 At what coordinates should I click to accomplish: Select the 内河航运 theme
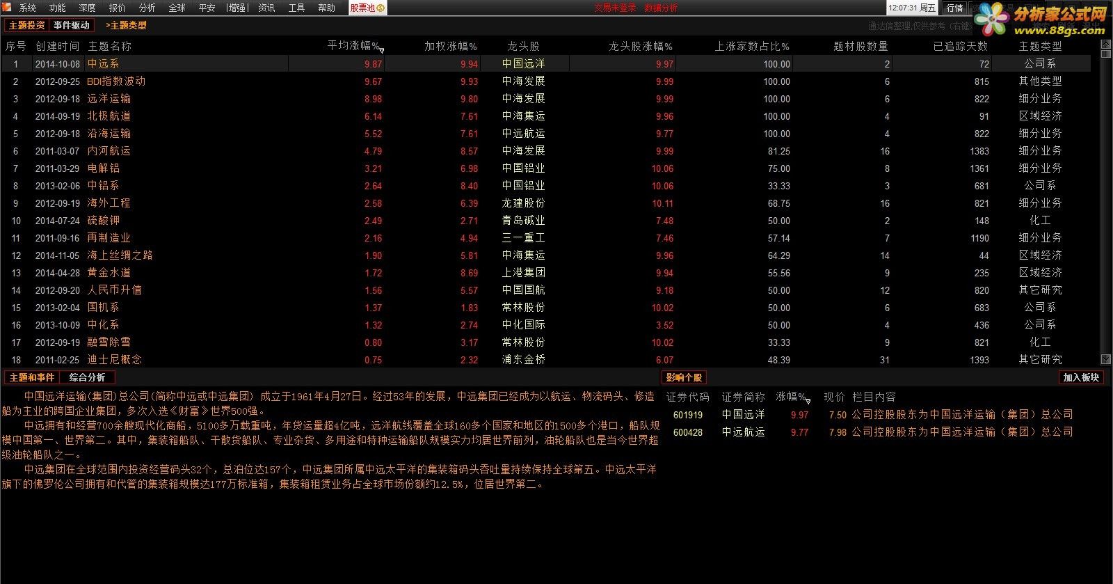pyautogui.click(x=109, y=150)
